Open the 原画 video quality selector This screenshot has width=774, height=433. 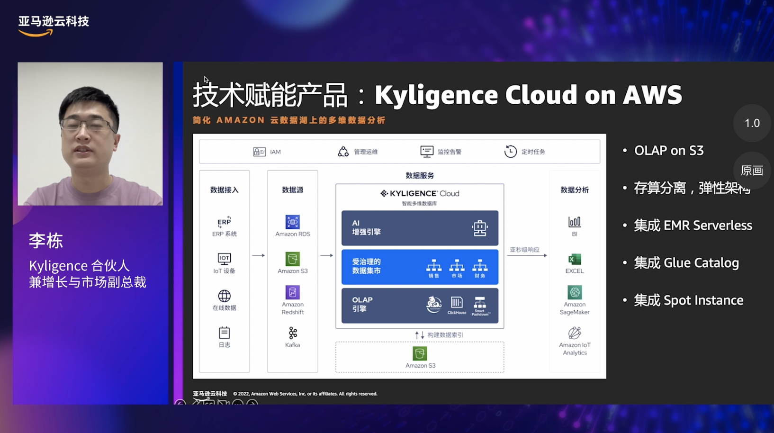752,171
